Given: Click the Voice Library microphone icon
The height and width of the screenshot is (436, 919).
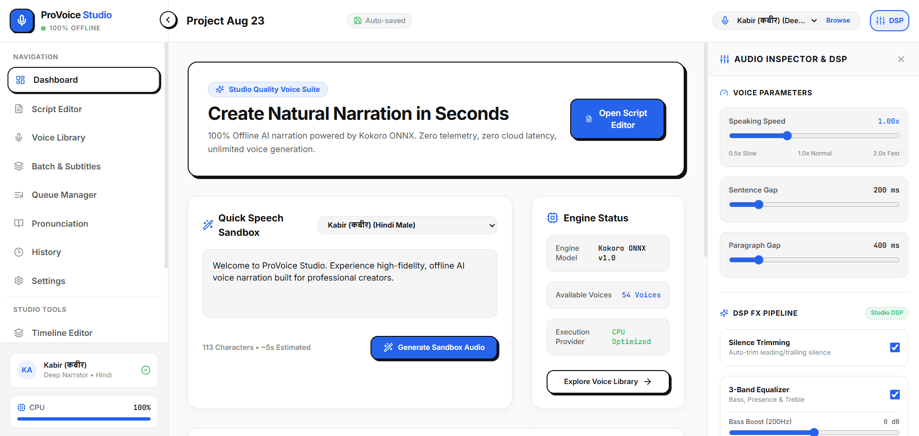Looking at the screenshot, I should coord(19,138).
